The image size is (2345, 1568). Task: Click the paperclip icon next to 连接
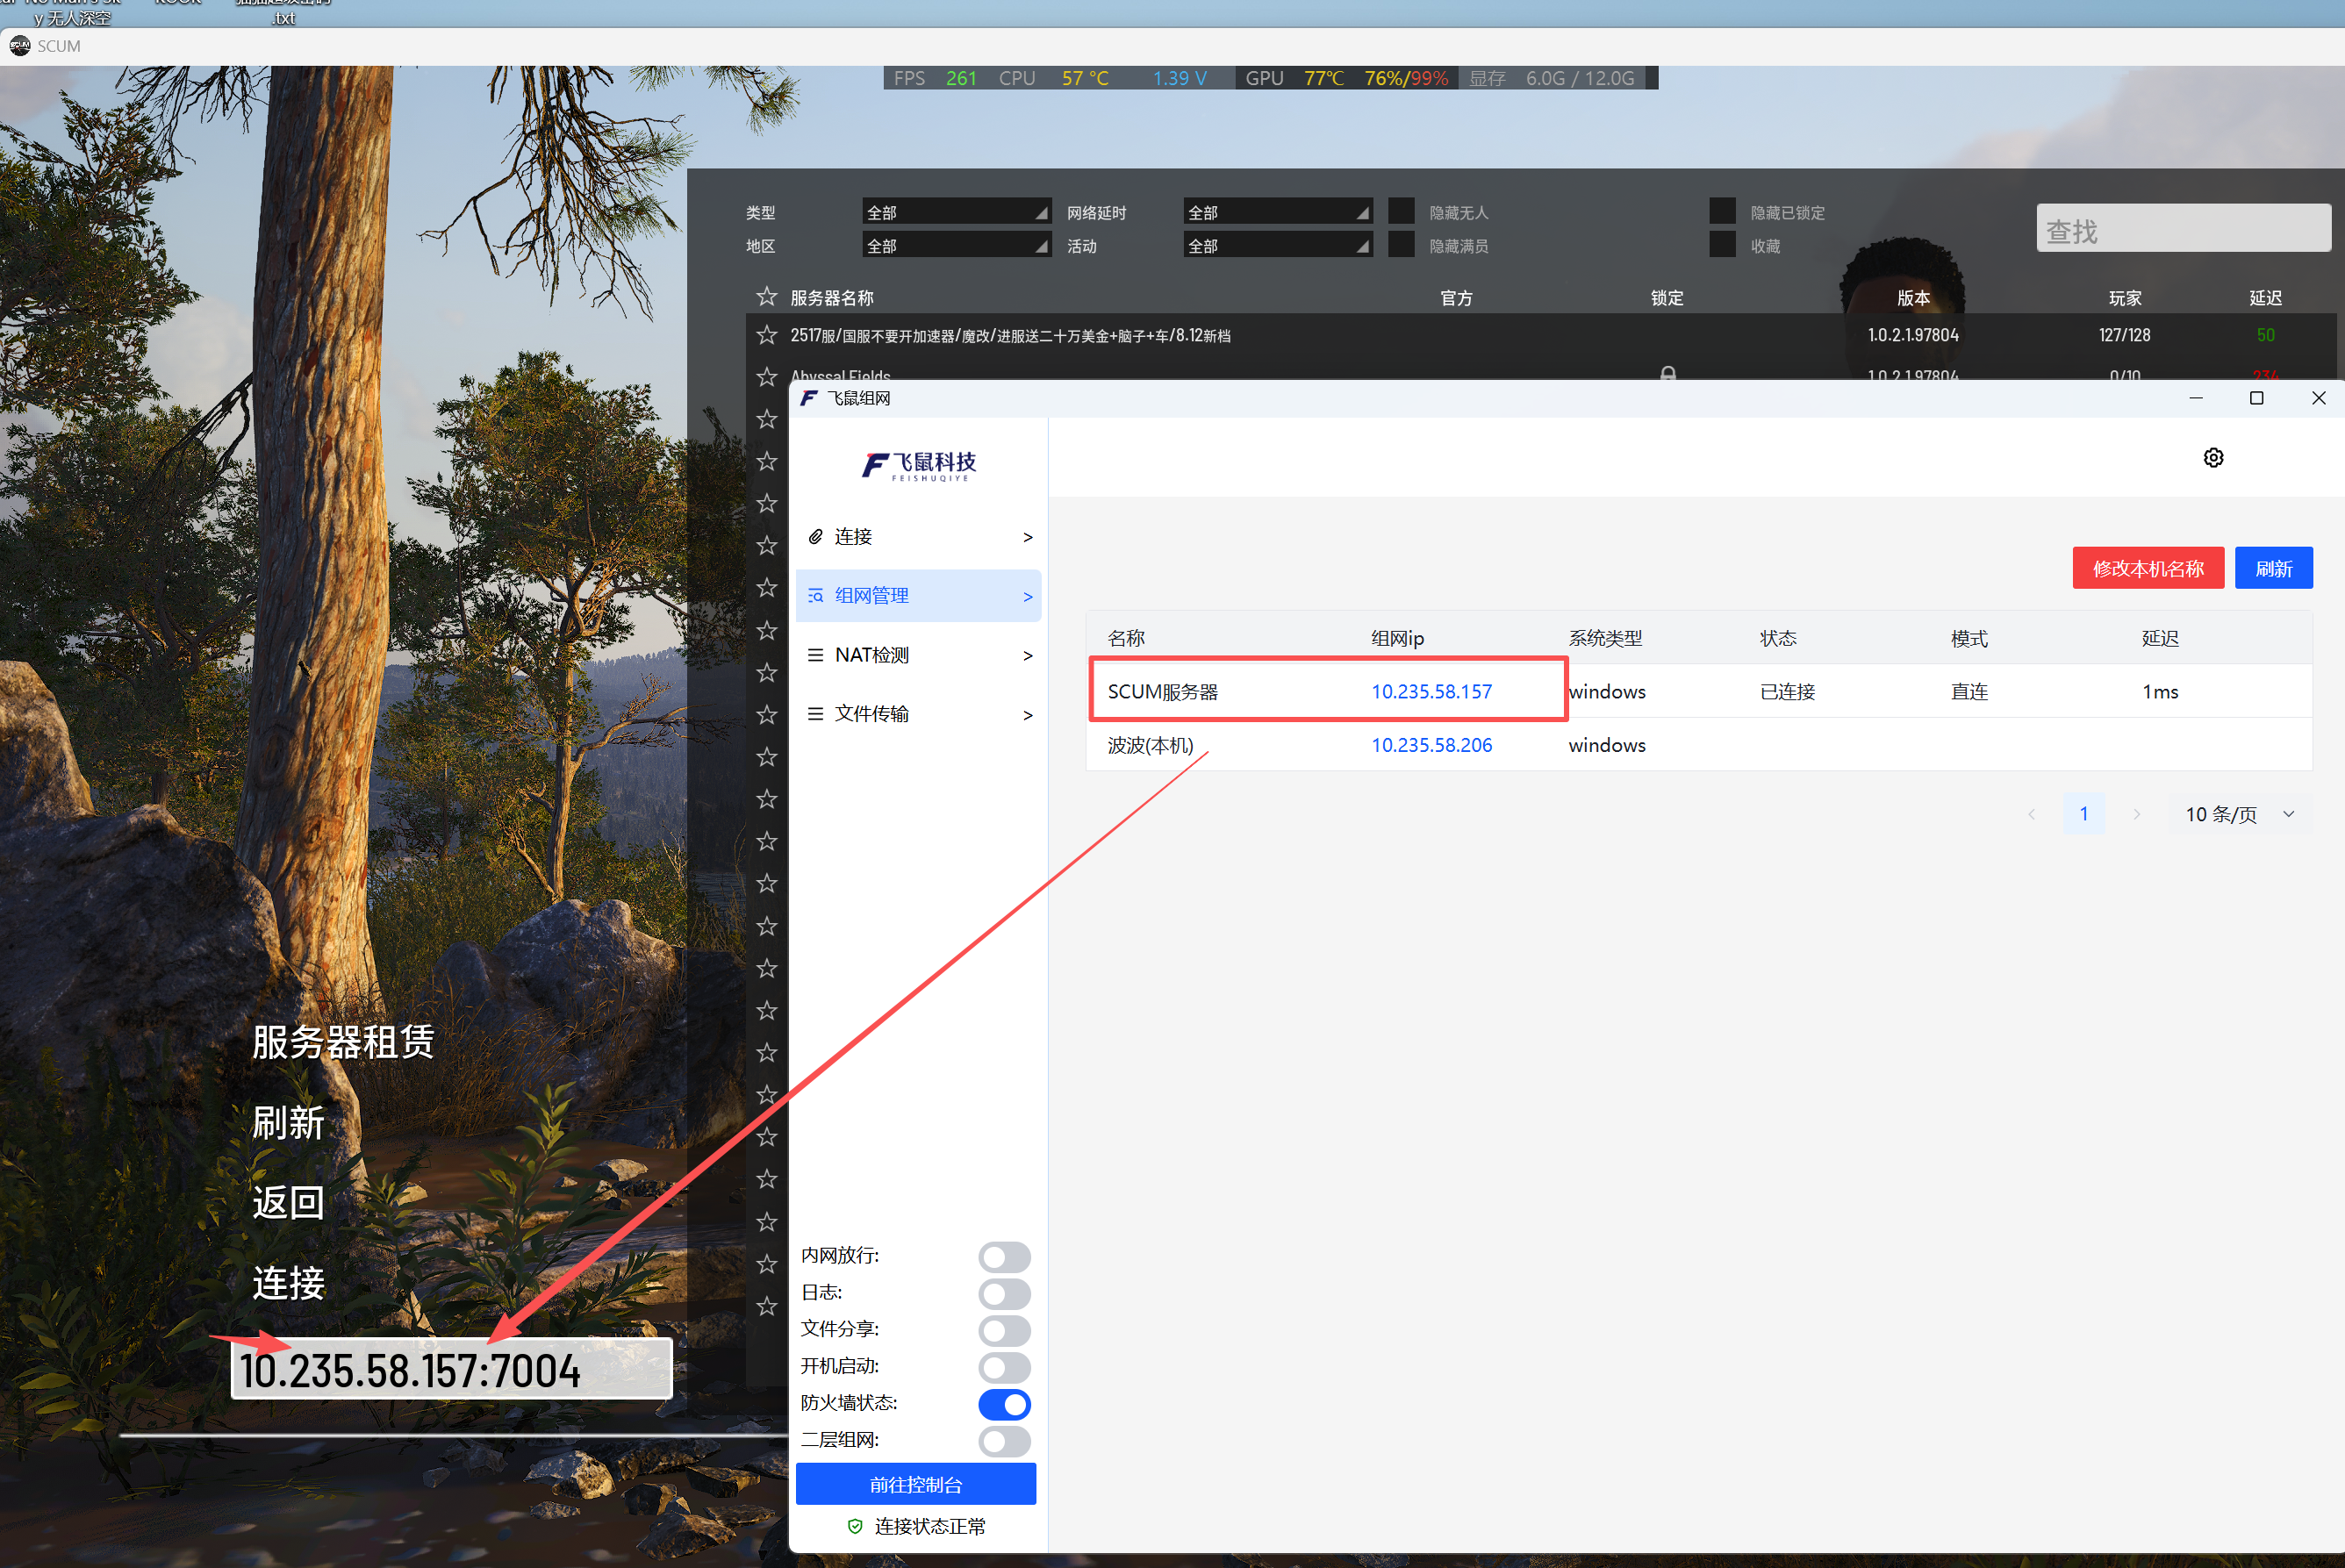click(x=816, y=537)
